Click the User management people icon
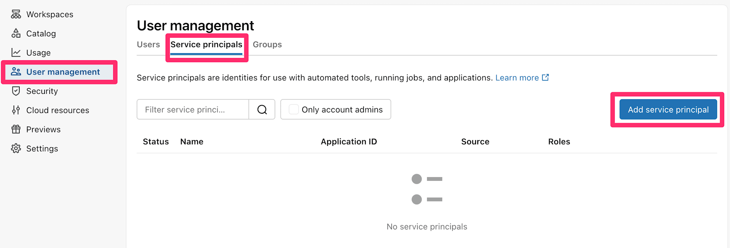The height and width of the screenshot is (248, 730). 16,72
